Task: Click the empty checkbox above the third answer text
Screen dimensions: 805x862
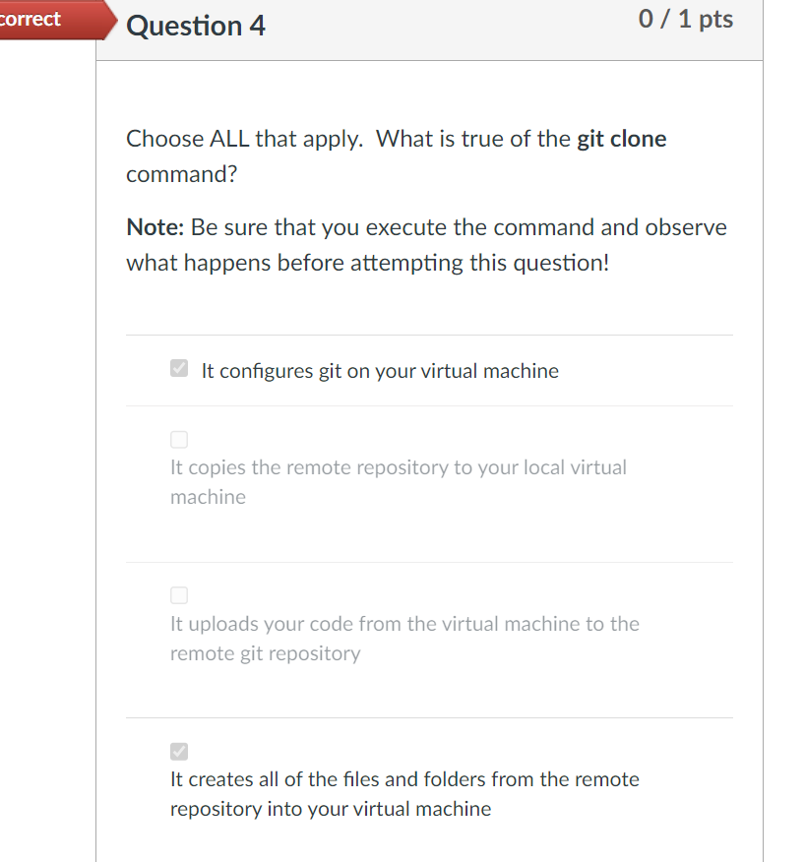Action: click(178, 595)
